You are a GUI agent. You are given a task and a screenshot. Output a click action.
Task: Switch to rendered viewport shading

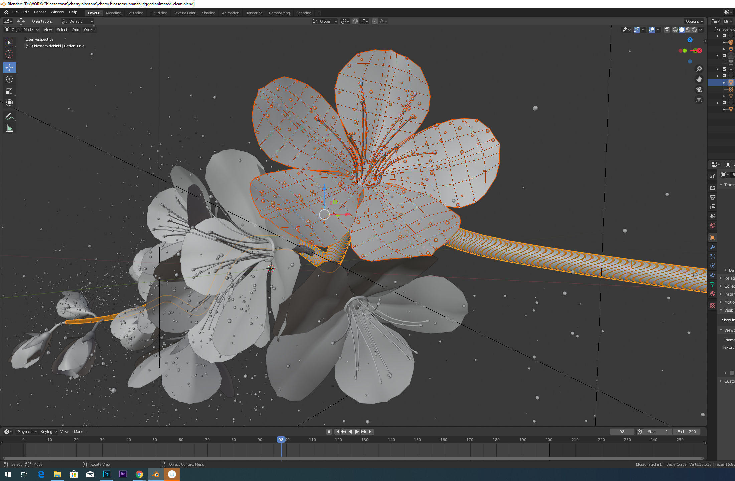pyautogui.click(x=694, y=30)
